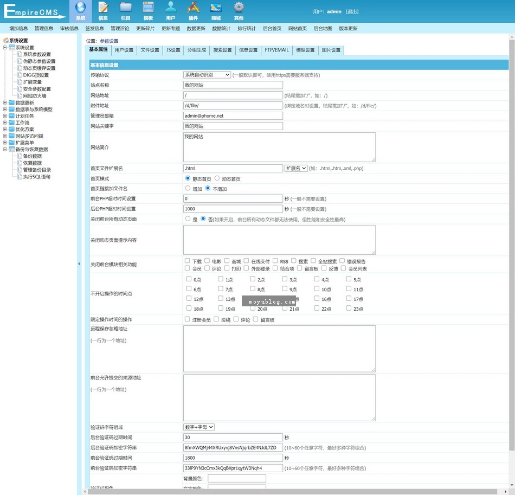Viewport: 515px width, 495px height.
Task: Open the 用户 person icon in top navigation
Action: (170, 7)
